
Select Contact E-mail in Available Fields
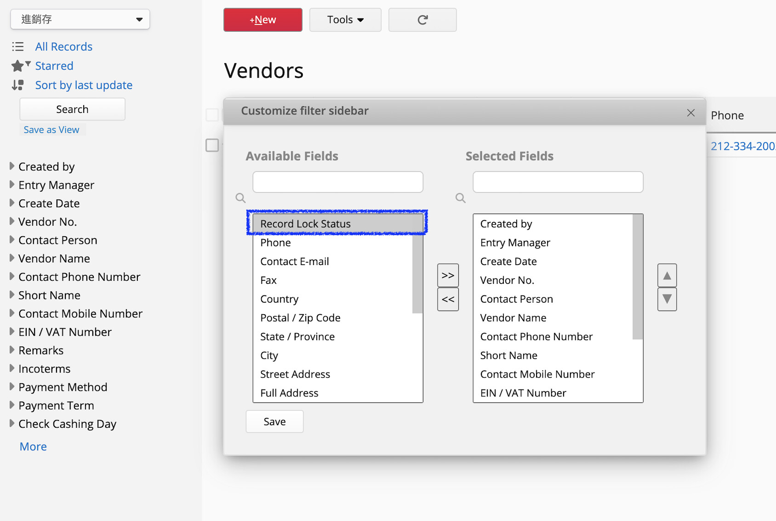pyautogui.click(x=294, y=261)
